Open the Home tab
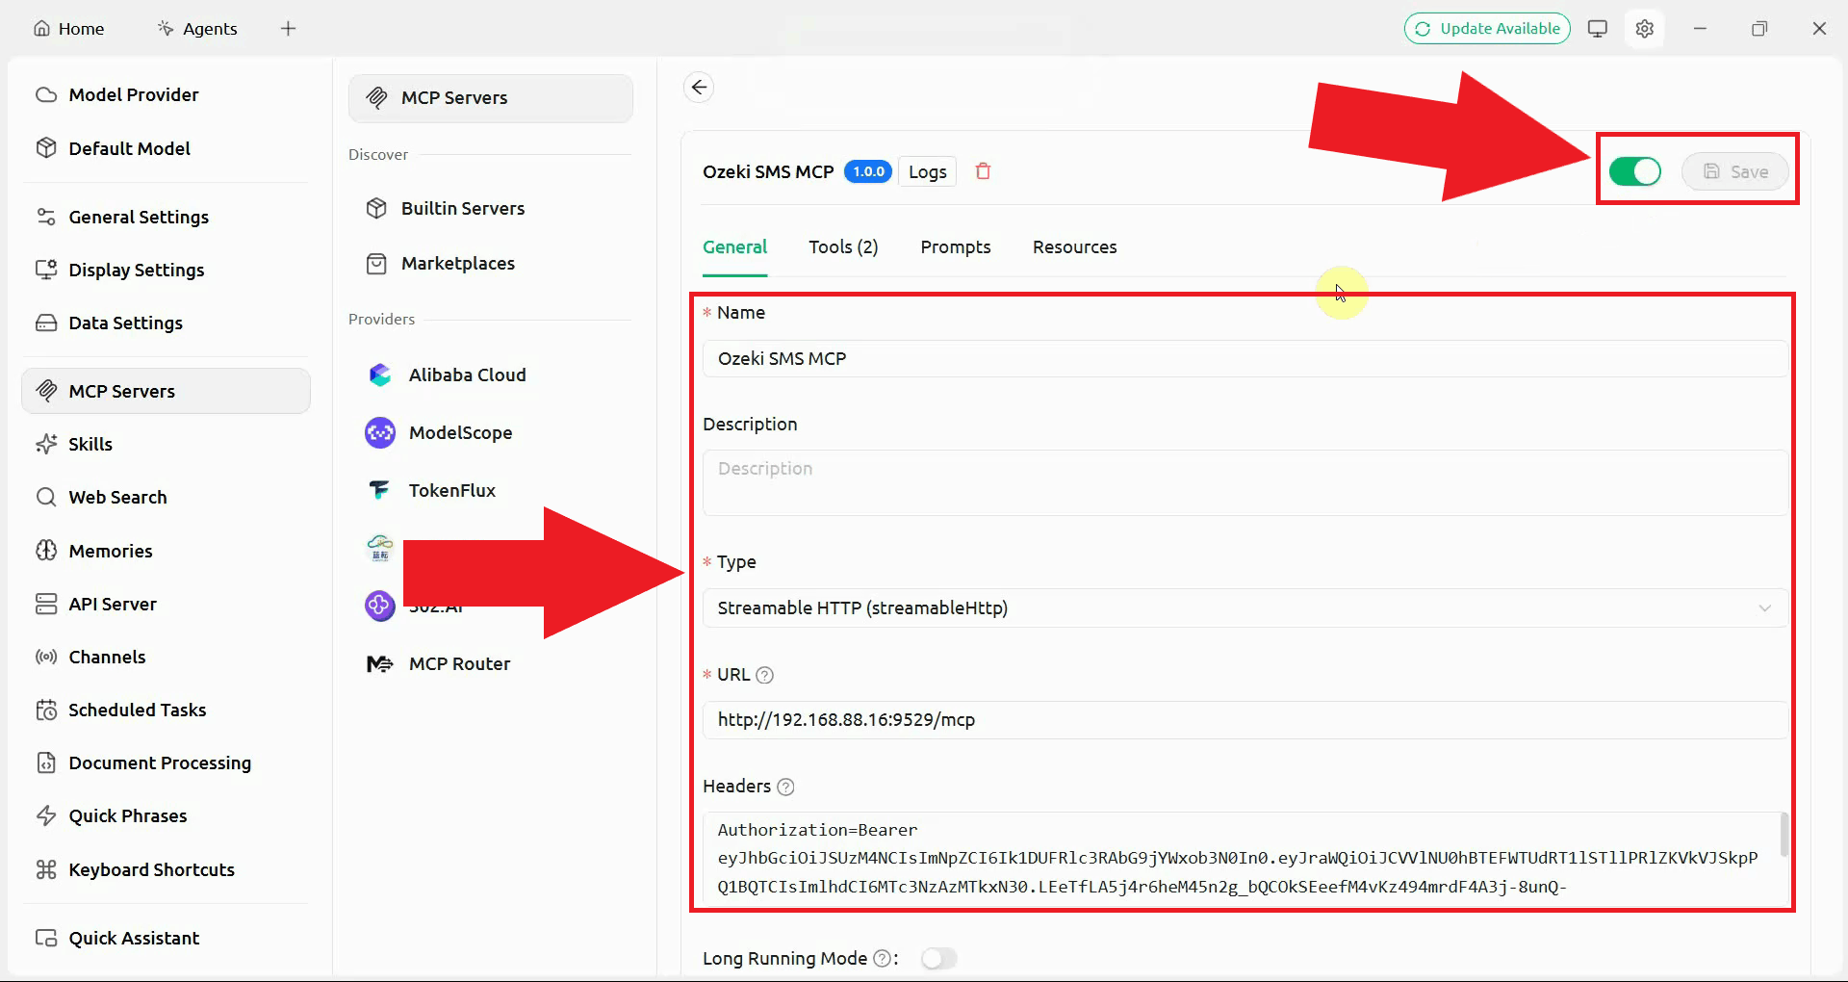The image size is (1848, 982). click(x=69, y=29)
